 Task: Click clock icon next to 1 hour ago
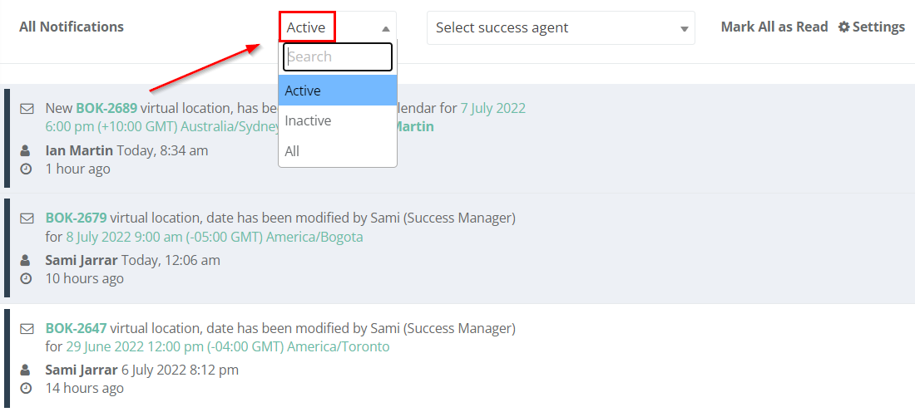click(26, 169)
